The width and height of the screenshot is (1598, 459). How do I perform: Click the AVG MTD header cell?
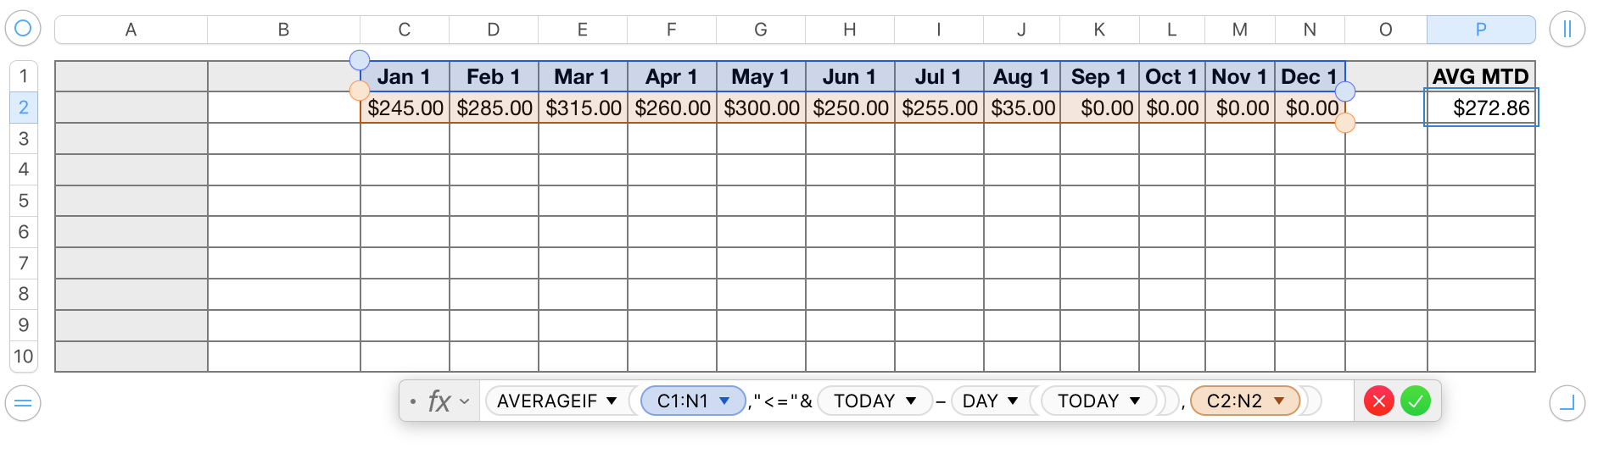click(x=1480, y=76)
